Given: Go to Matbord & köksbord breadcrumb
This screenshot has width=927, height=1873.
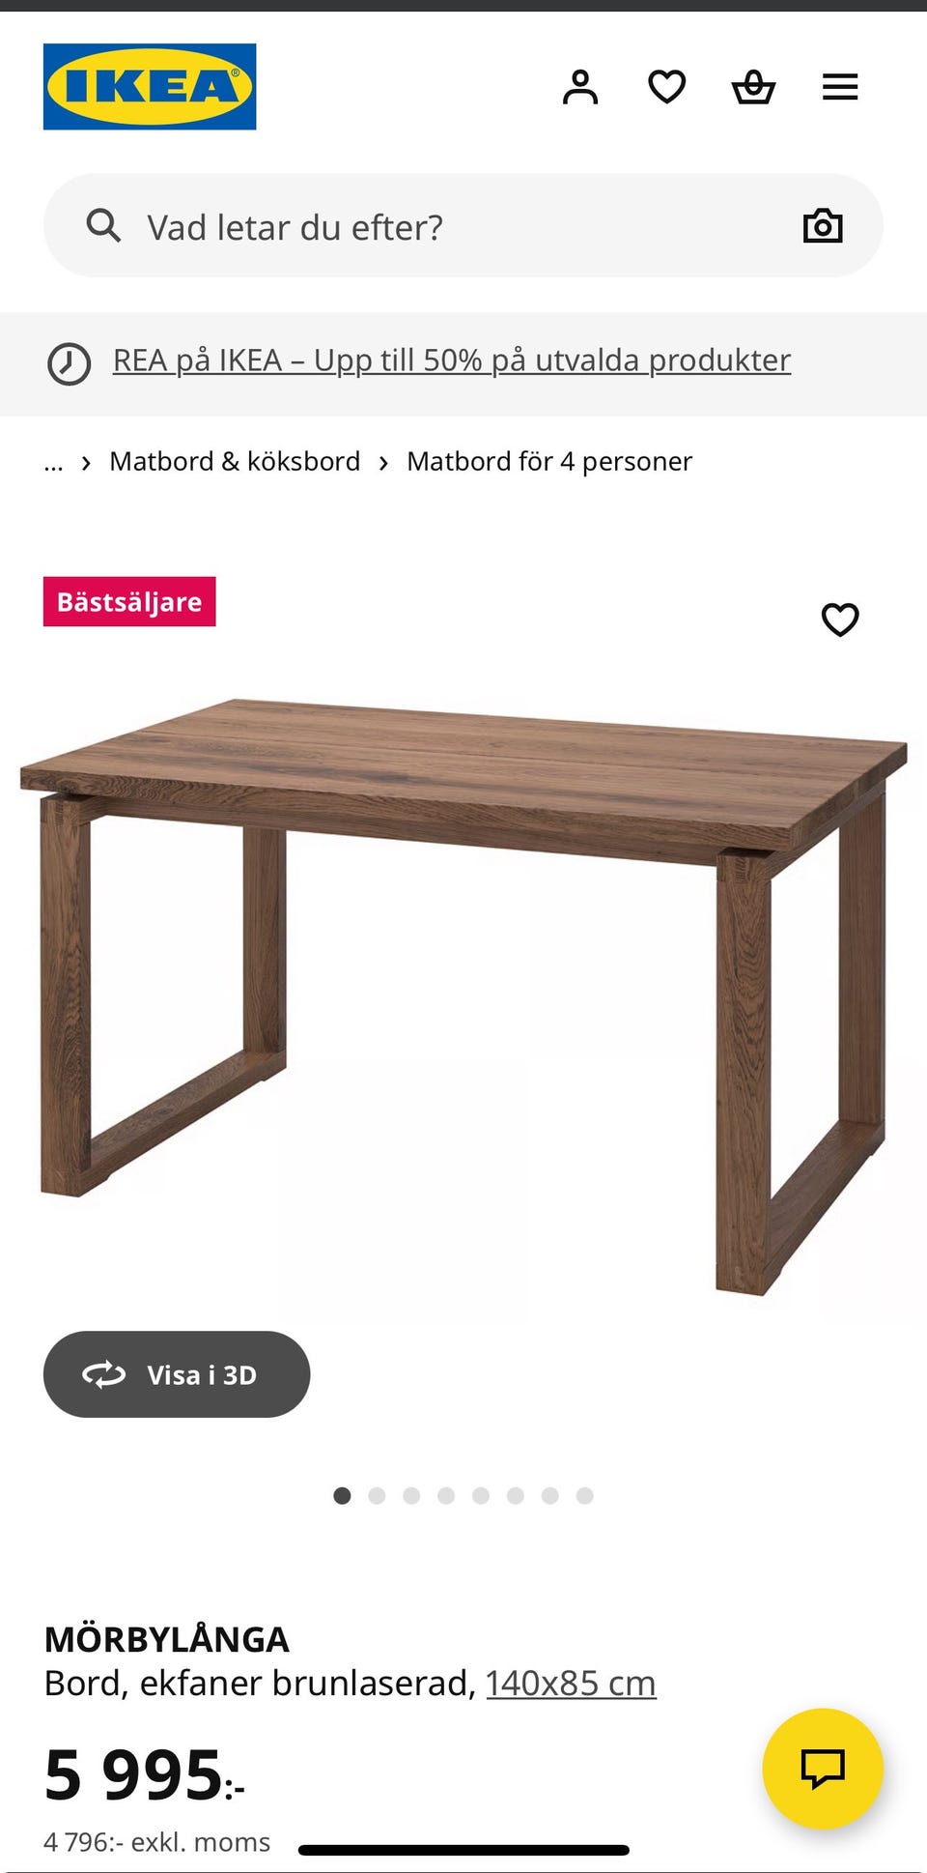Looking at the screenshot, I should point(235,461).
